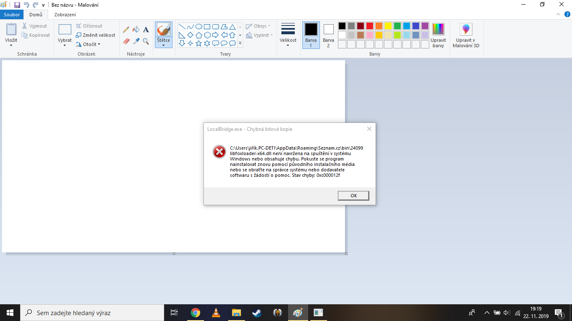This screenshot has width=572, height=321.
Task: Pick the right triangle shape
Action: pyautogui.click(x=182, y=35)
